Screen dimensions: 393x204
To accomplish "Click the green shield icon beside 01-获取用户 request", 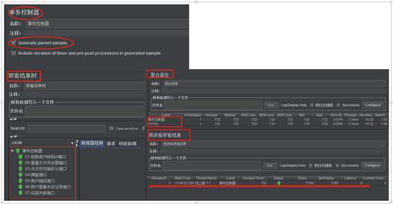I will pyautogui.click(x=20, y=157).
